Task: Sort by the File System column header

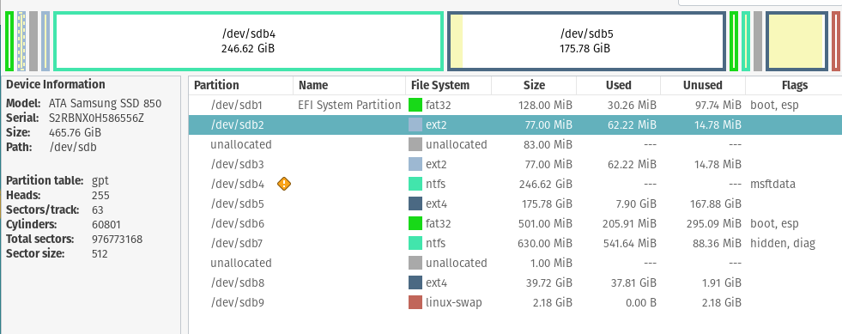Action: (x=448, y=85)
